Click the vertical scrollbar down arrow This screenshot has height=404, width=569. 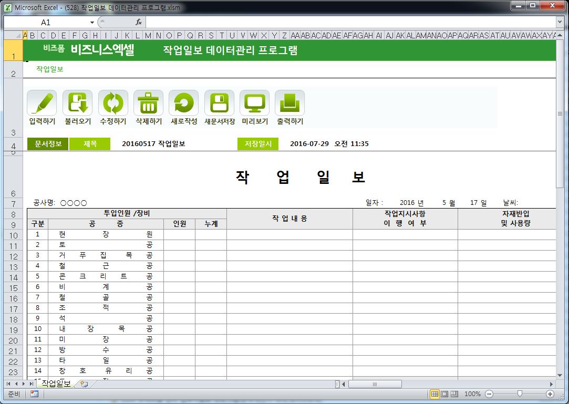[560, 375]
